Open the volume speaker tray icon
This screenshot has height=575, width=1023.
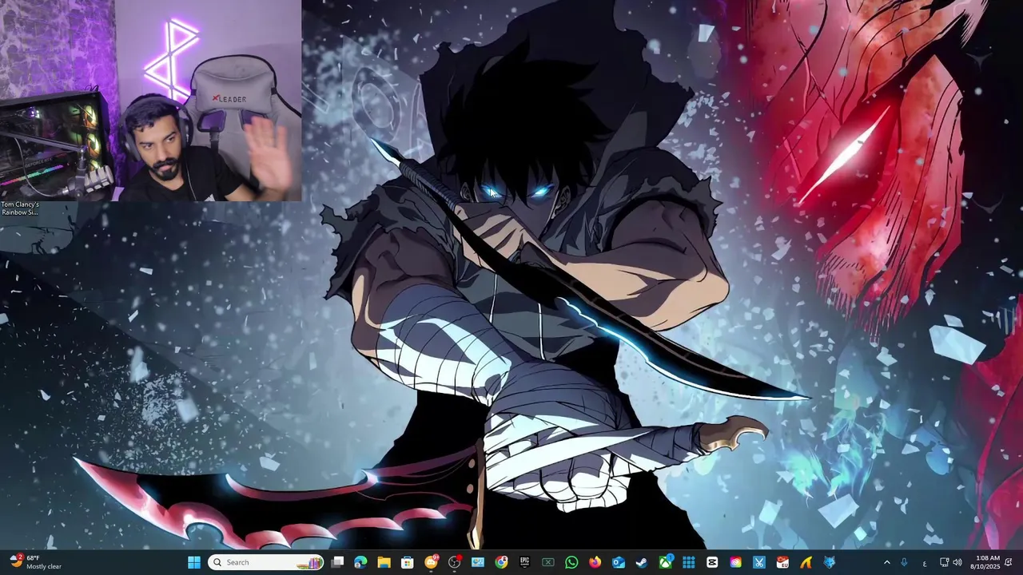point(957,562)
